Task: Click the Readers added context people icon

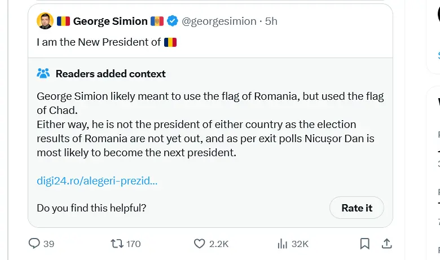Action: click(x=43, y=73)
